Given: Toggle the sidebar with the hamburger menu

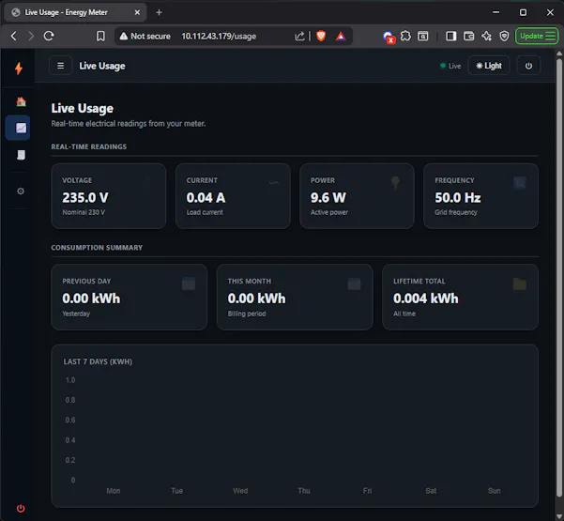Looking at the screenshot, I should 60,66.
